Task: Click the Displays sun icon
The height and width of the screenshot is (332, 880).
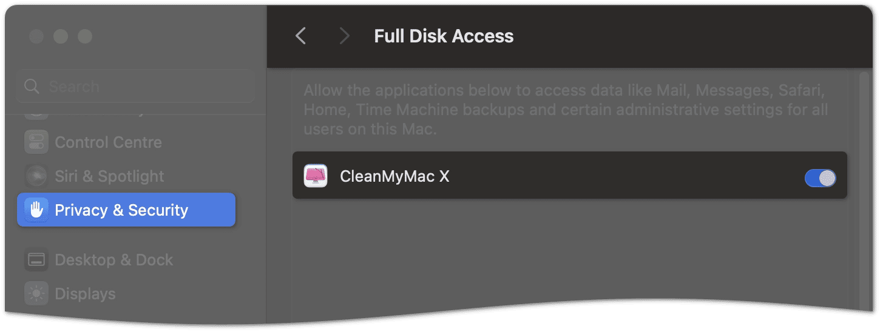Action: (x=36, y=294)
